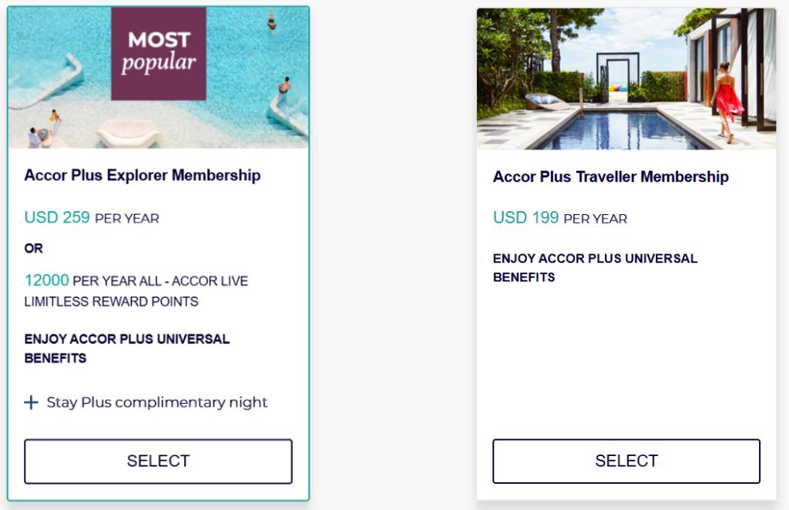Click the Most Popular badge

pyautogui.click(x=158, y=53)
